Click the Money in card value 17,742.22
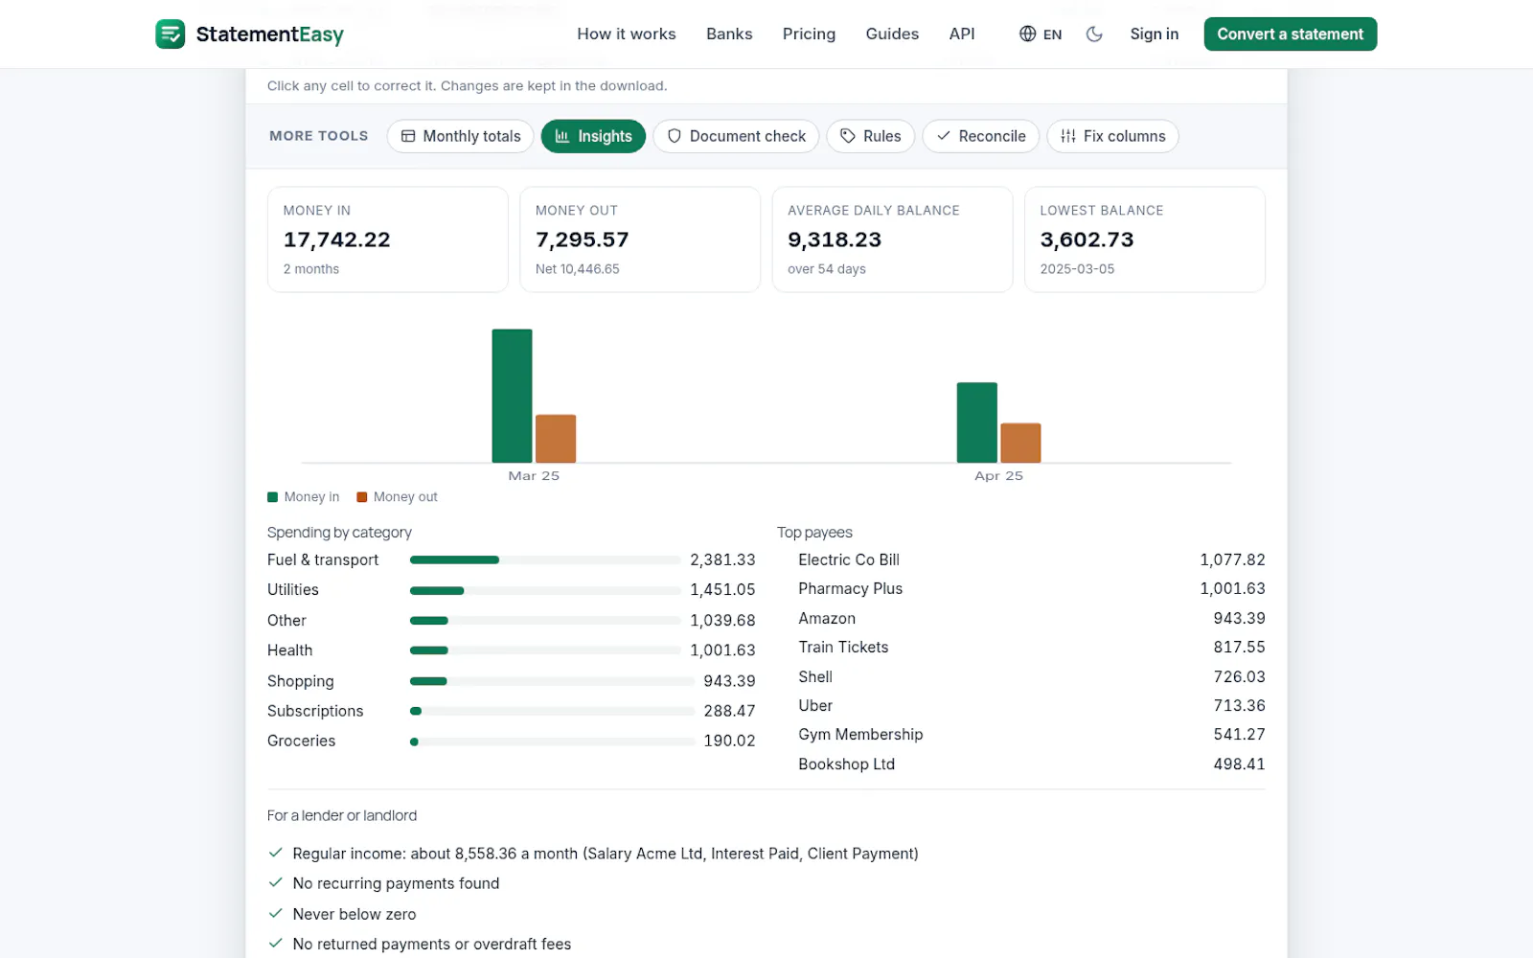1533x958 pixels. coord(337,239)
